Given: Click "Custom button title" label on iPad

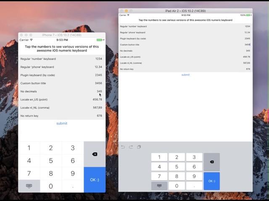Looking at the screenshot, I should pos(129,45).
